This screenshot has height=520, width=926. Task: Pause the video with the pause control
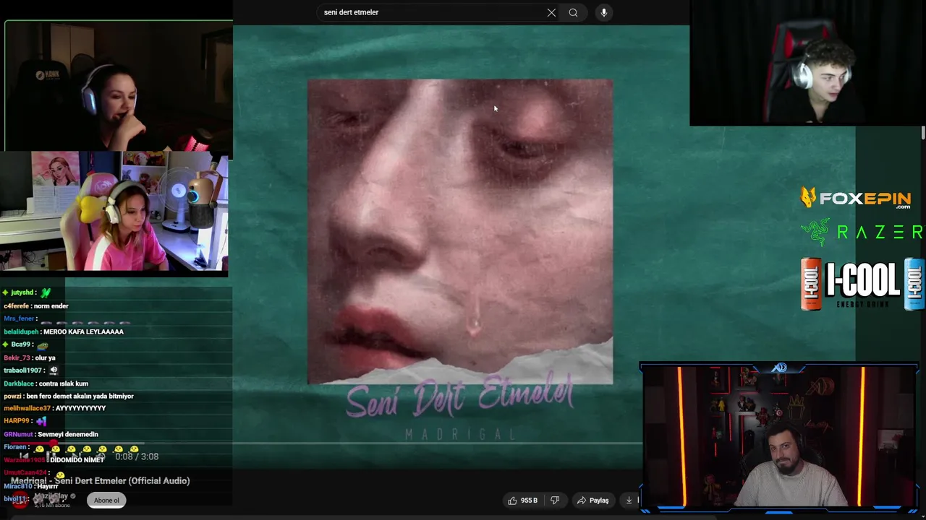coord(51,456)
